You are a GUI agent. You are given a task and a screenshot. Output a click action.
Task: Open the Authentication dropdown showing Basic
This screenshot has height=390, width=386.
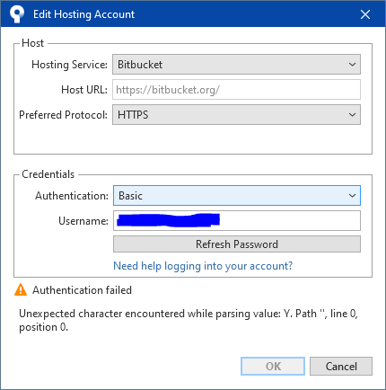[x=237, y=196]
